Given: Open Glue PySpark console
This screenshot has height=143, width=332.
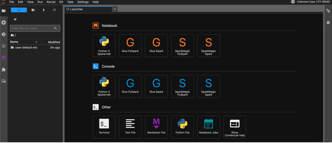Looking at the screenshot, I should click(x=130, y=86).
